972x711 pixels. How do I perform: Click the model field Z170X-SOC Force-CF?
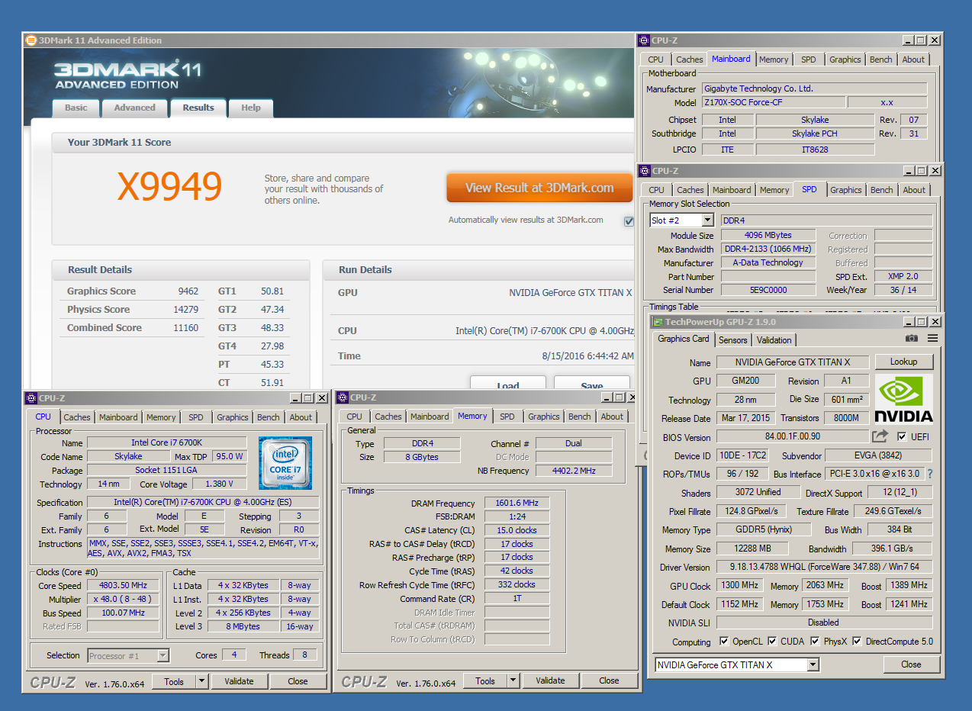click(773, 102)
